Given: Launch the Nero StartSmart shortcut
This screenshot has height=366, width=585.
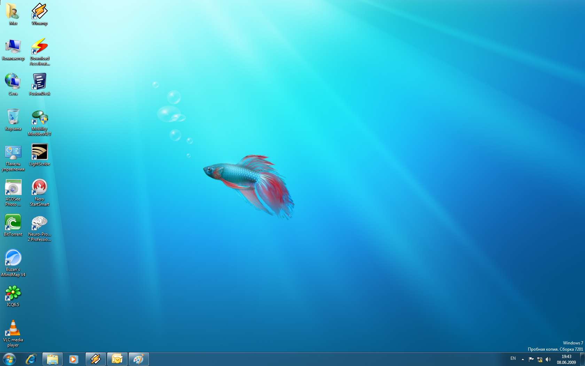Looking at the screenshot, I should pyautogui.click(x=39, y=192).
